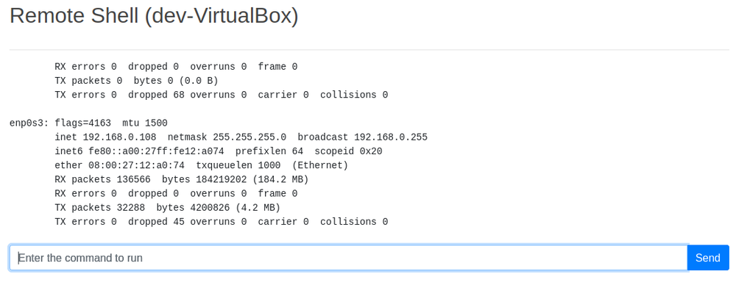Image resolution: width=736 pixels, height=285 pixels.
Task: Click the netmask 255.255.255.0 value
Action: pos(250,137)
